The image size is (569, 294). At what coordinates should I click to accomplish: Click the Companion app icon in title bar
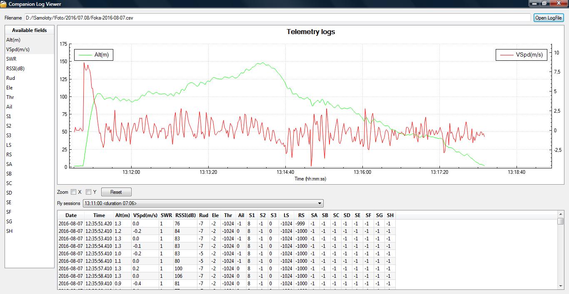point(4,4)
